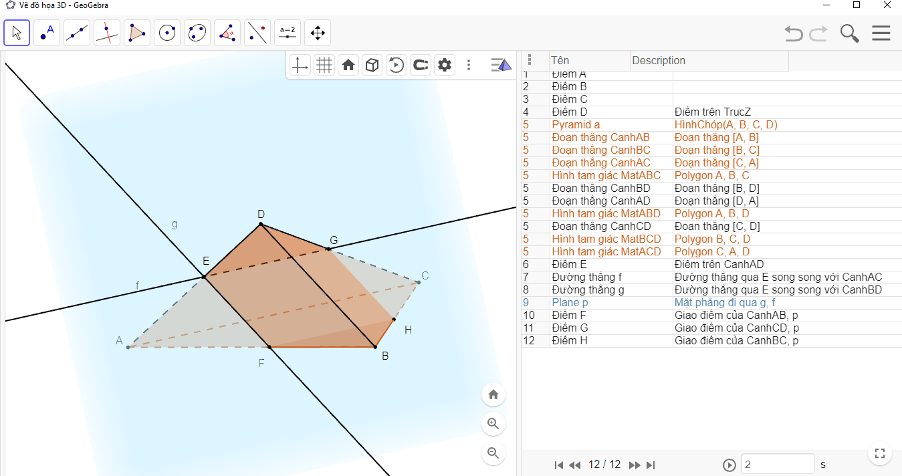Toggle the axes display in style bar

[300, 65]
